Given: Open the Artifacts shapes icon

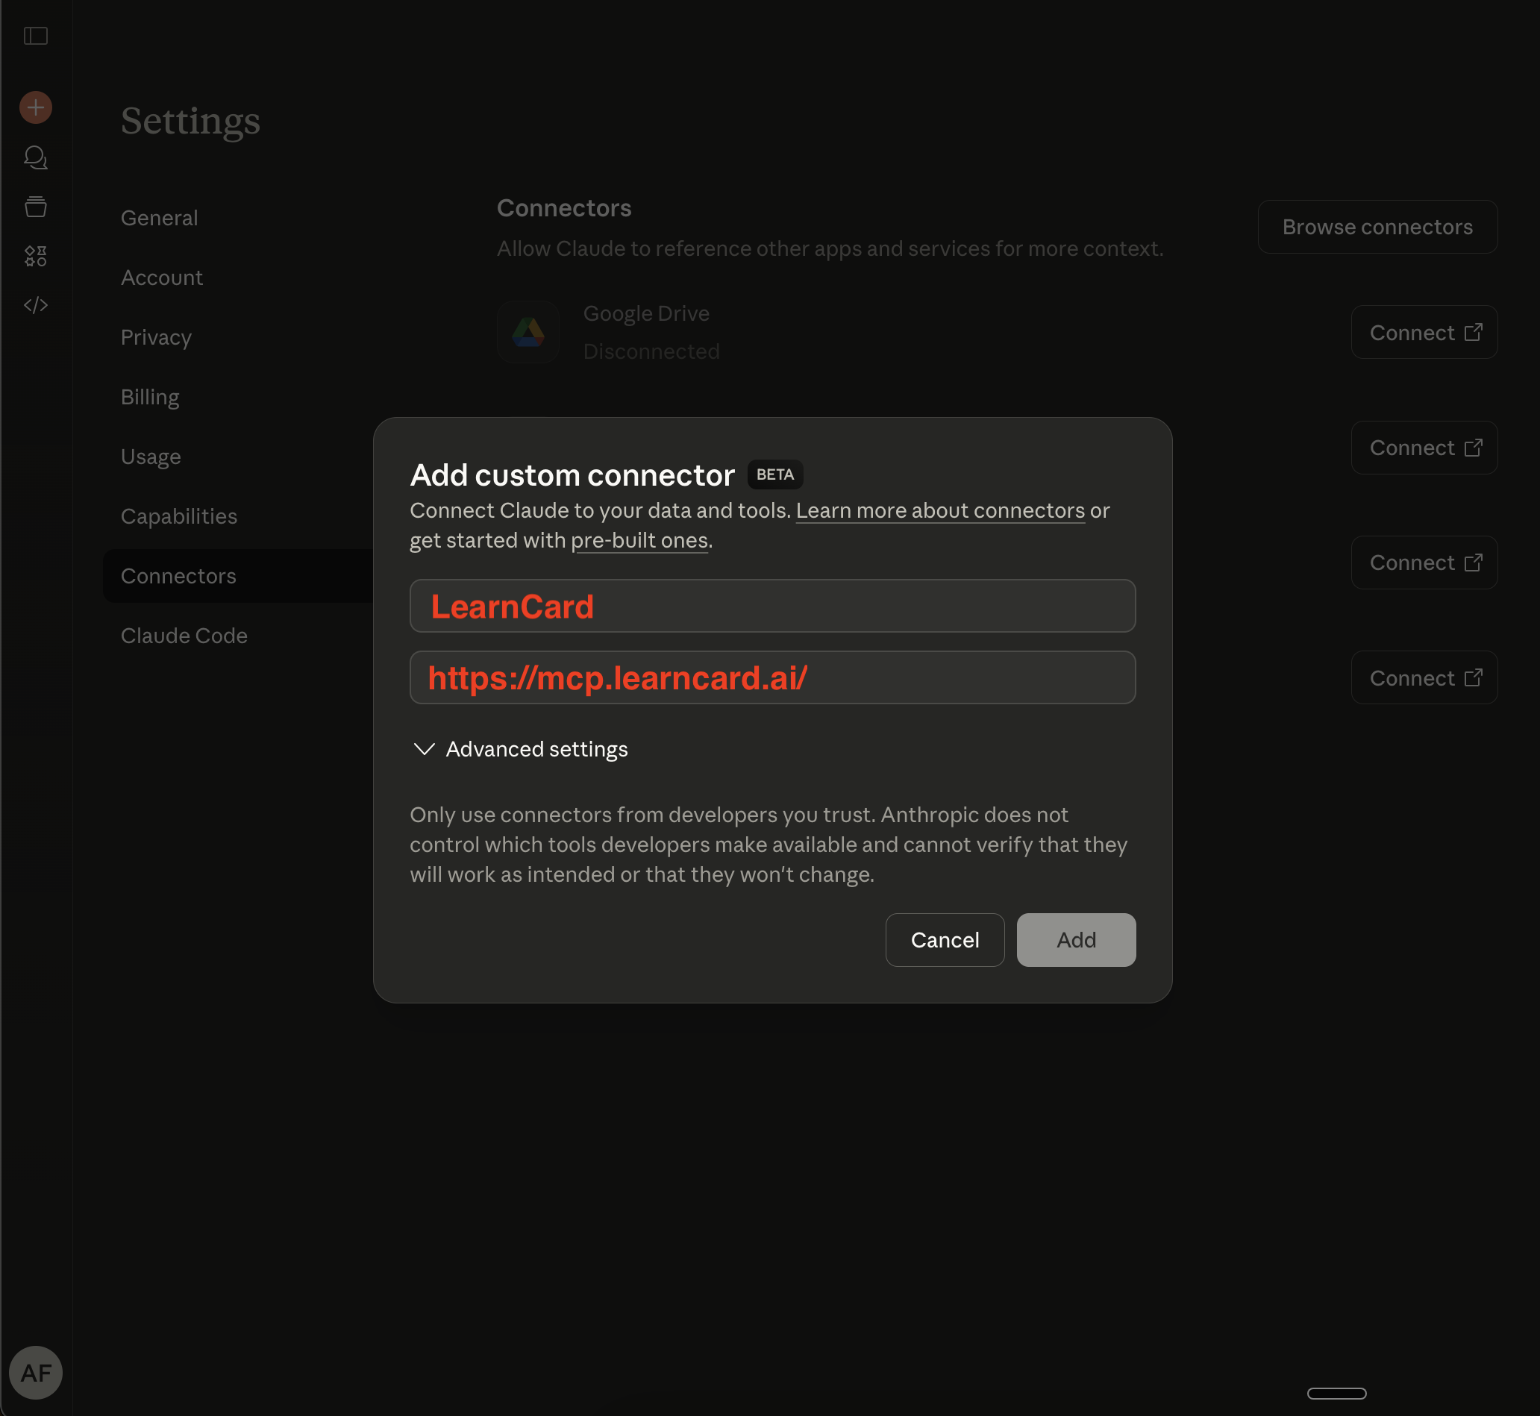Looking at the screenshot, I should pyautogui.click(x=35, y=256).
